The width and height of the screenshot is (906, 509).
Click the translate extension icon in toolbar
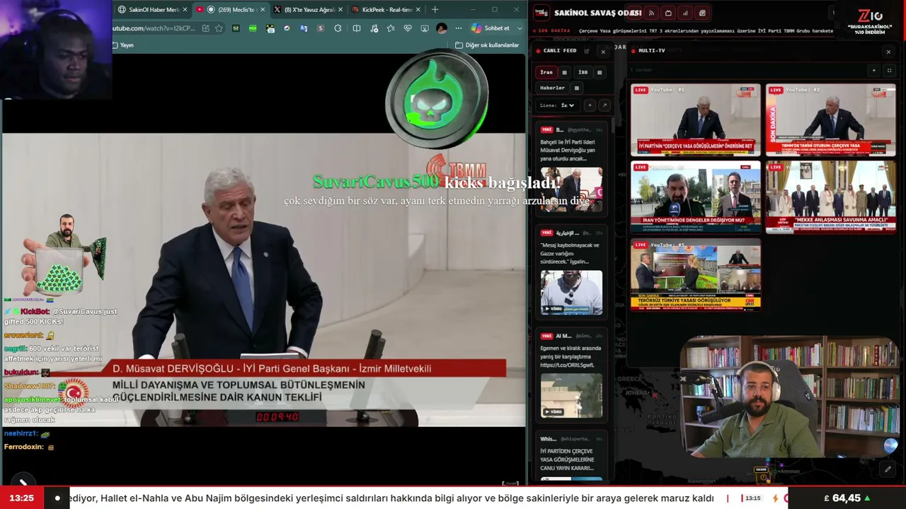[304, 28]
